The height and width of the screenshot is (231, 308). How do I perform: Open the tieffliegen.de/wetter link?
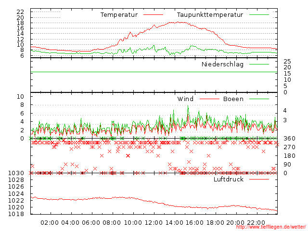click(x=271, y=227)
